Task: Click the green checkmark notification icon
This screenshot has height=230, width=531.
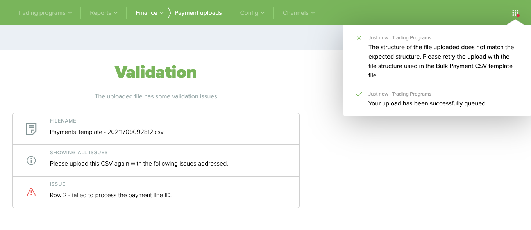Action: pyautogui.click(x=359, y=94)
